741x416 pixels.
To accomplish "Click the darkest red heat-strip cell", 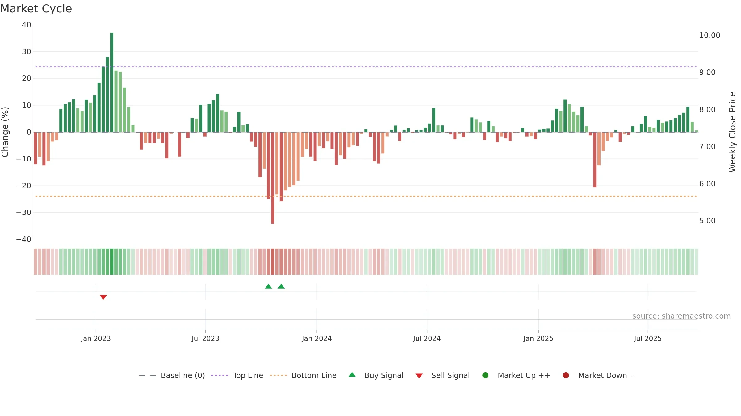I will [273, 262].
